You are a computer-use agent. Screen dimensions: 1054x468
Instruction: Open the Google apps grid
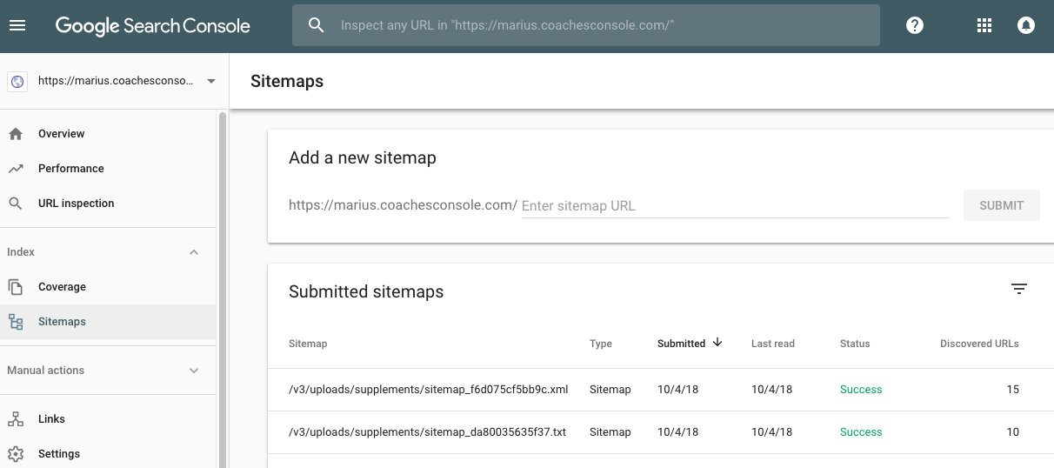pos(984,26)
